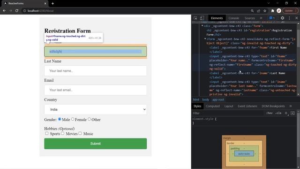This screenshot has height=169, width=300.
Task: Click the localhost address bar
Action: (134, 11)
